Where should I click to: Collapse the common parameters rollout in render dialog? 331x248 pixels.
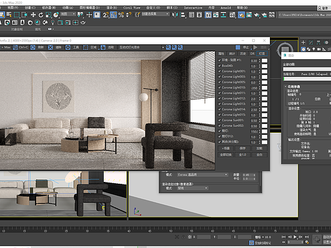tap(286, 86)
